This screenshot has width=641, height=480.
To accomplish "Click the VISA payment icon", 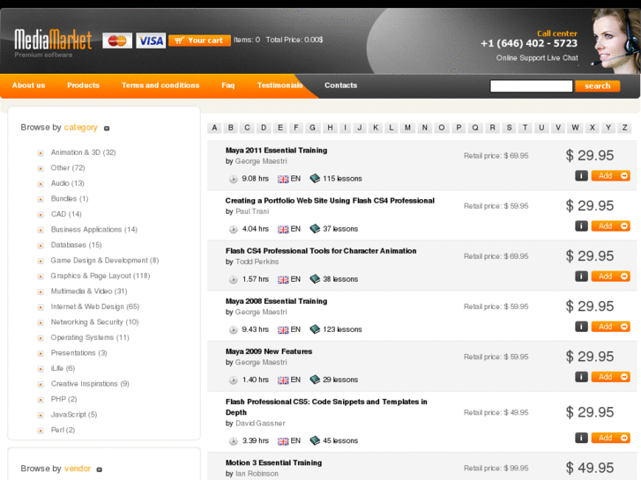I will (151, 41).
